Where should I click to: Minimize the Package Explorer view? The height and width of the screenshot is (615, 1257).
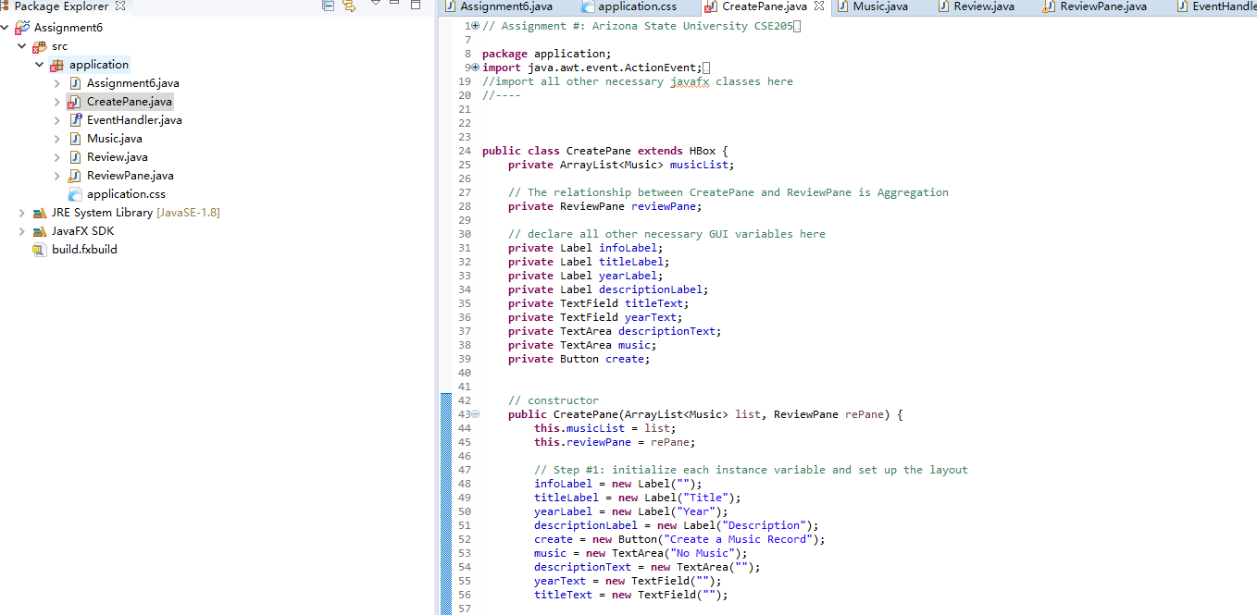point(394,4)
